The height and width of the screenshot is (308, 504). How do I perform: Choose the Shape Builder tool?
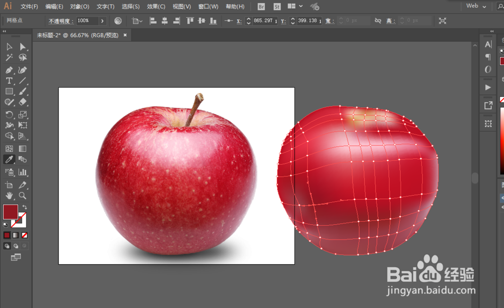[9, 136]
